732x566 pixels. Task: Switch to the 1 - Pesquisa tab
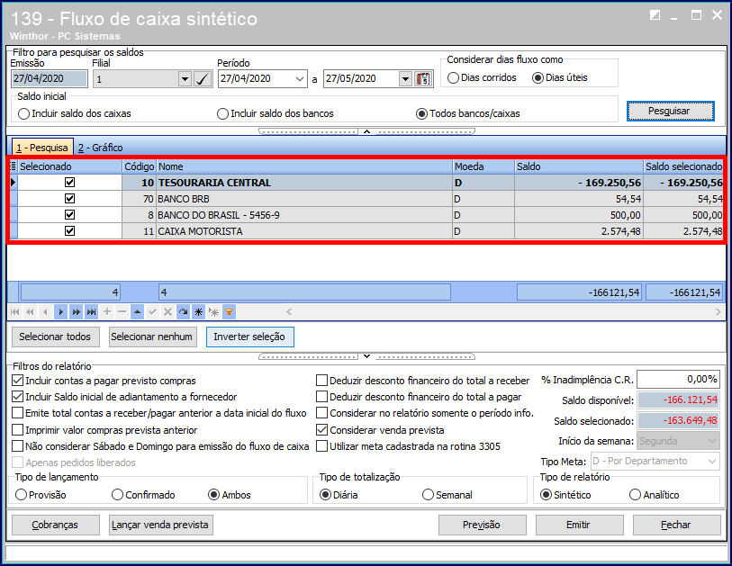pos(42,148)
